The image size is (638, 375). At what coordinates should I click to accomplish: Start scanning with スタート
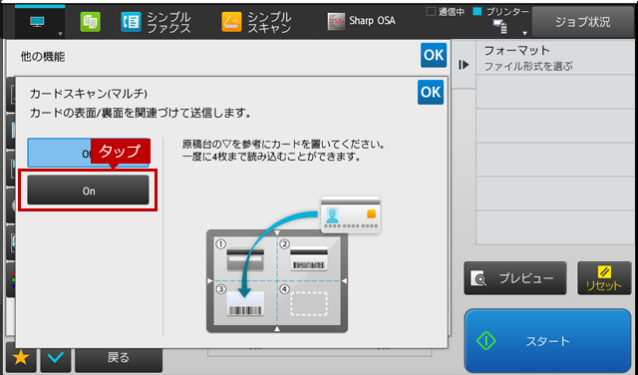(547, 341)
